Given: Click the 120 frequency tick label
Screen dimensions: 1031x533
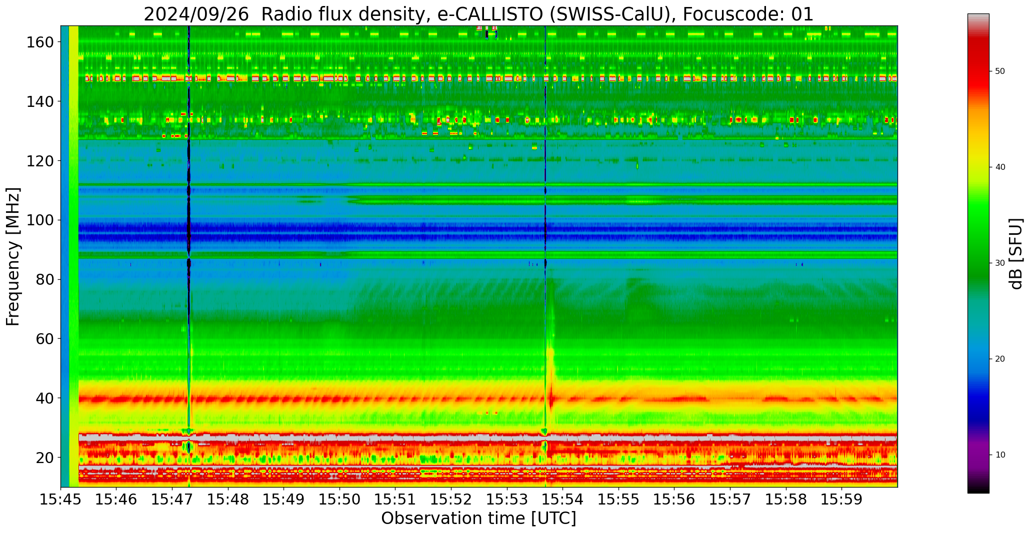Looking at the screenshot, I should click(40, 161).
